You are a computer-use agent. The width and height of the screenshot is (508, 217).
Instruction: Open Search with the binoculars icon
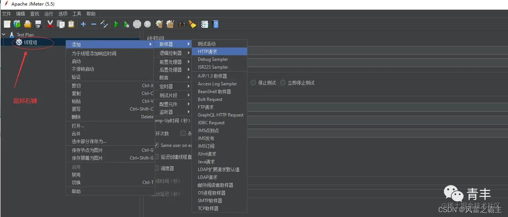(x=182, y=24)
